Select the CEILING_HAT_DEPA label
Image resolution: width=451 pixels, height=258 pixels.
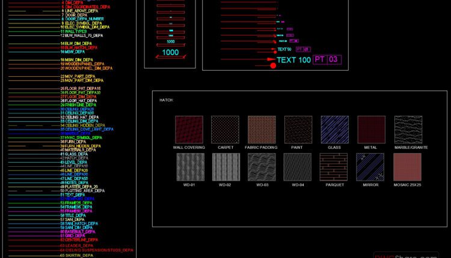(82, 118)
